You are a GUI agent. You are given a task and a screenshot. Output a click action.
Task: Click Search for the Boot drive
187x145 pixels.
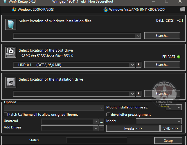(162, 65)
